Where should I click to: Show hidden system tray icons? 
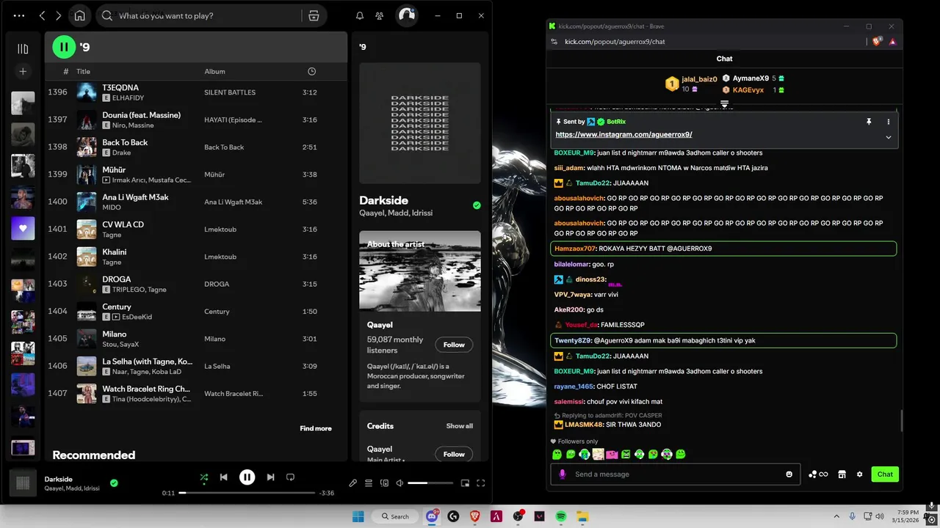click(x=836, y=516)
